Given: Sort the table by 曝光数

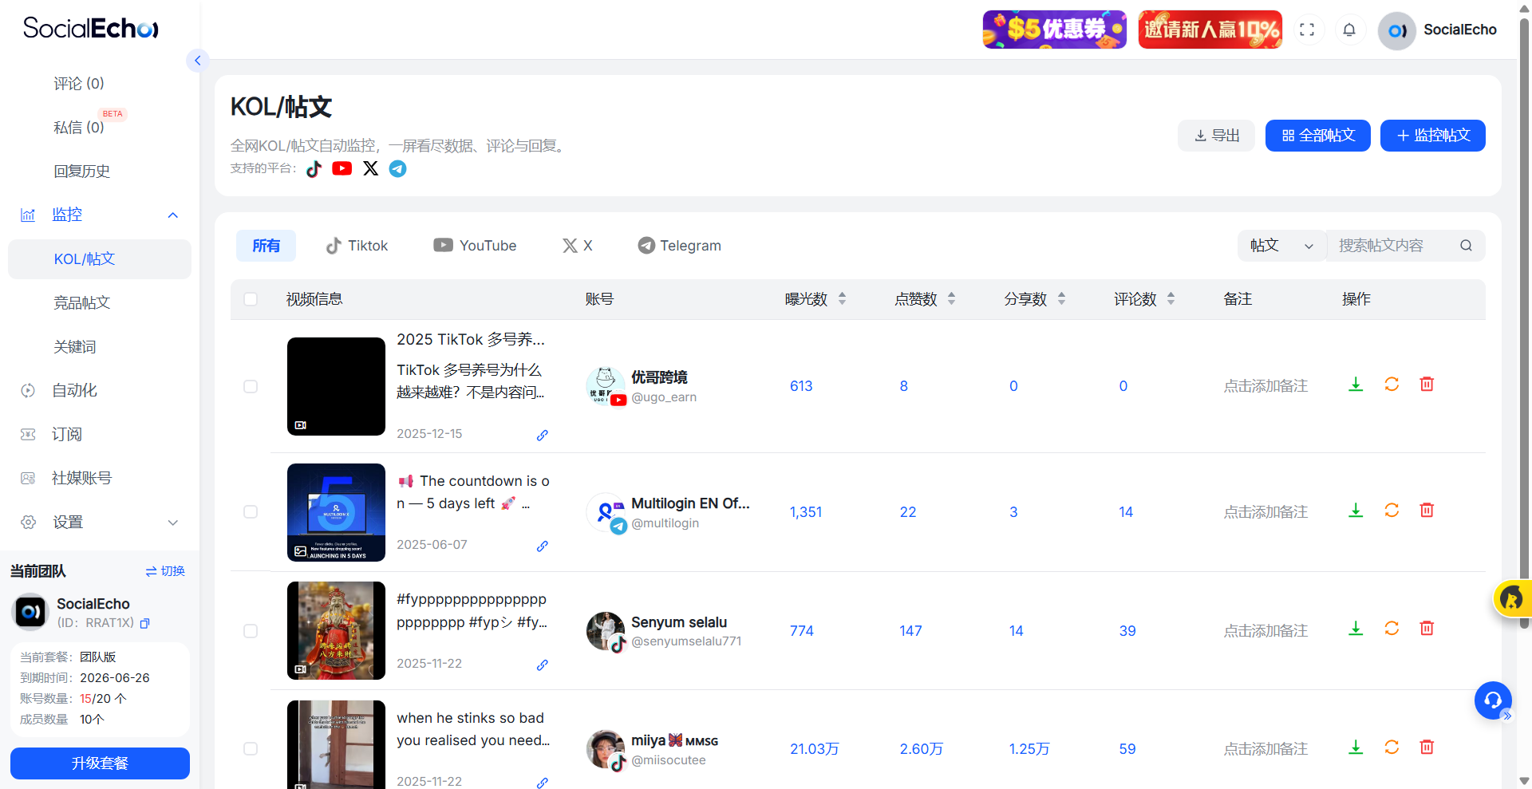Looking at the screenshot, I should point(842,299).
